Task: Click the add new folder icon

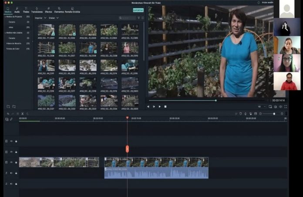Action: (8, 106)
